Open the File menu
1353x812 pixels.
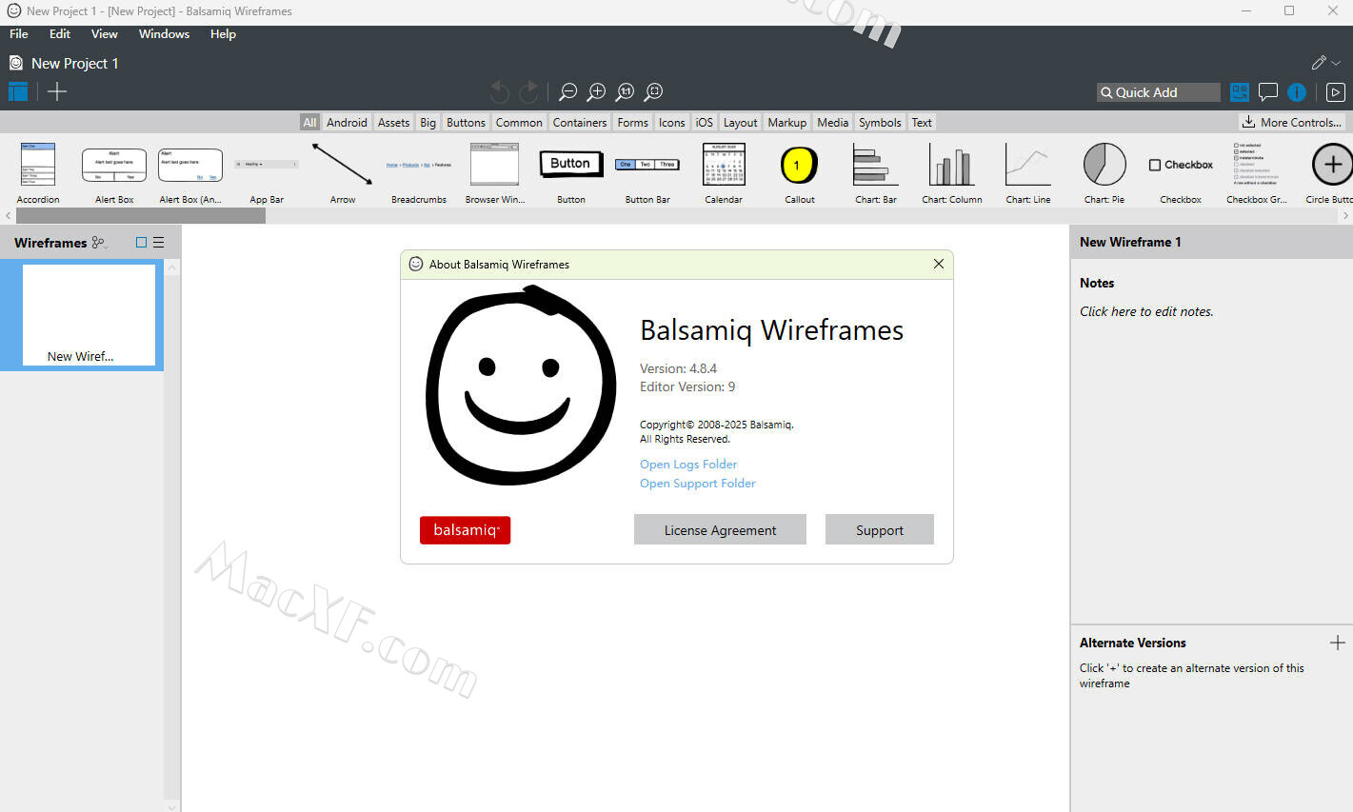[x=19, y=33]
